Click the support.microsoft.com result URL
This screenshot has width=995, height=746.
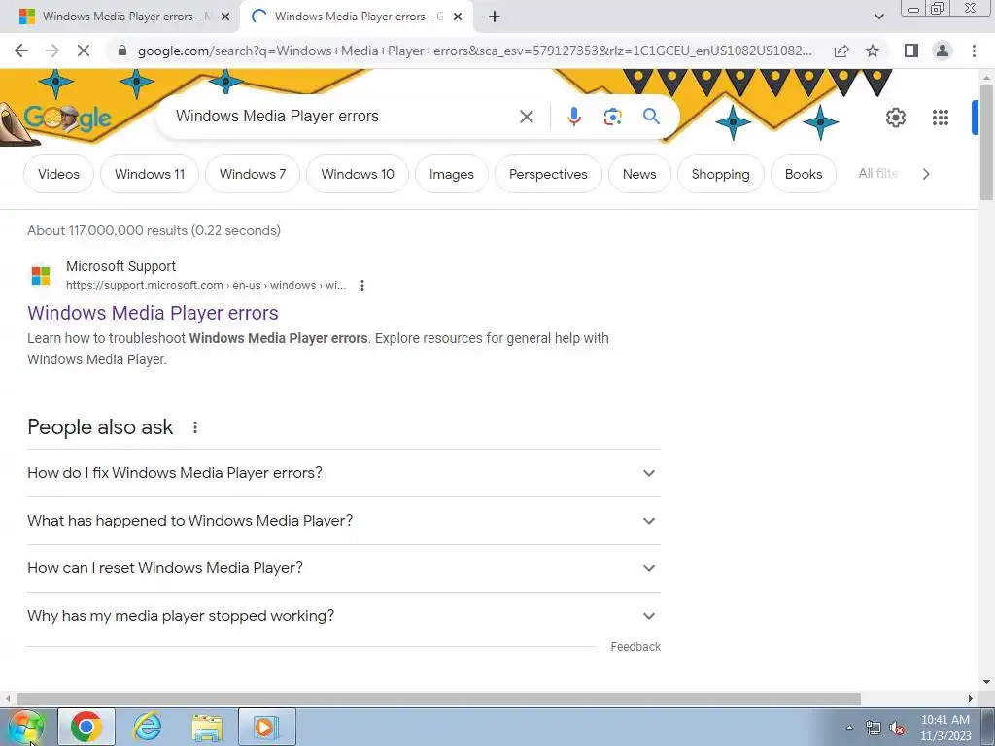pyautogui.click(x=206, y=286)
